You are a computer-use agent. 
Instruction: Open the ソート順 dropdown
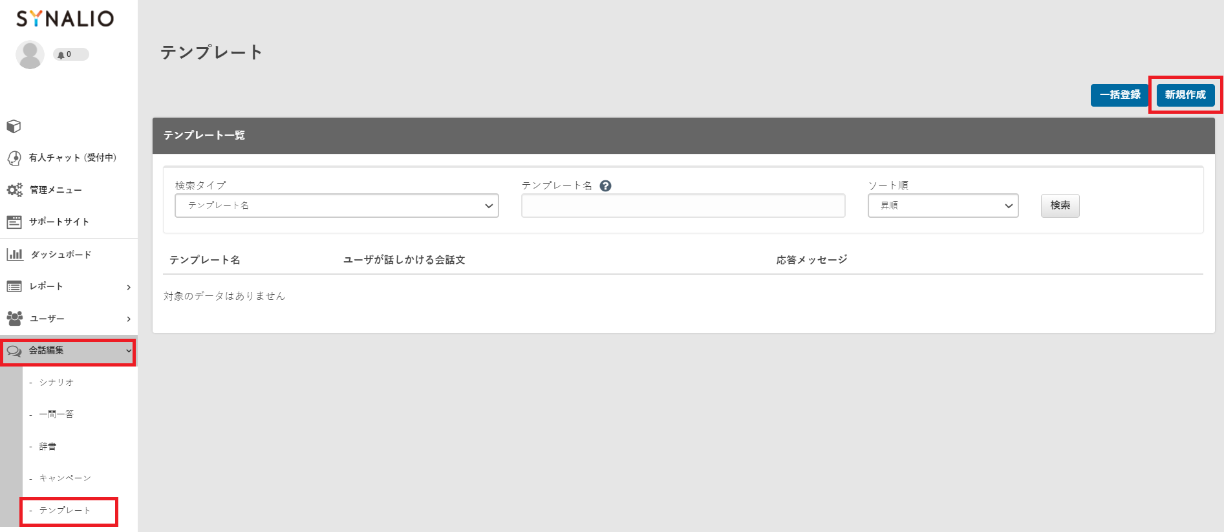click(x=943, y=206)
